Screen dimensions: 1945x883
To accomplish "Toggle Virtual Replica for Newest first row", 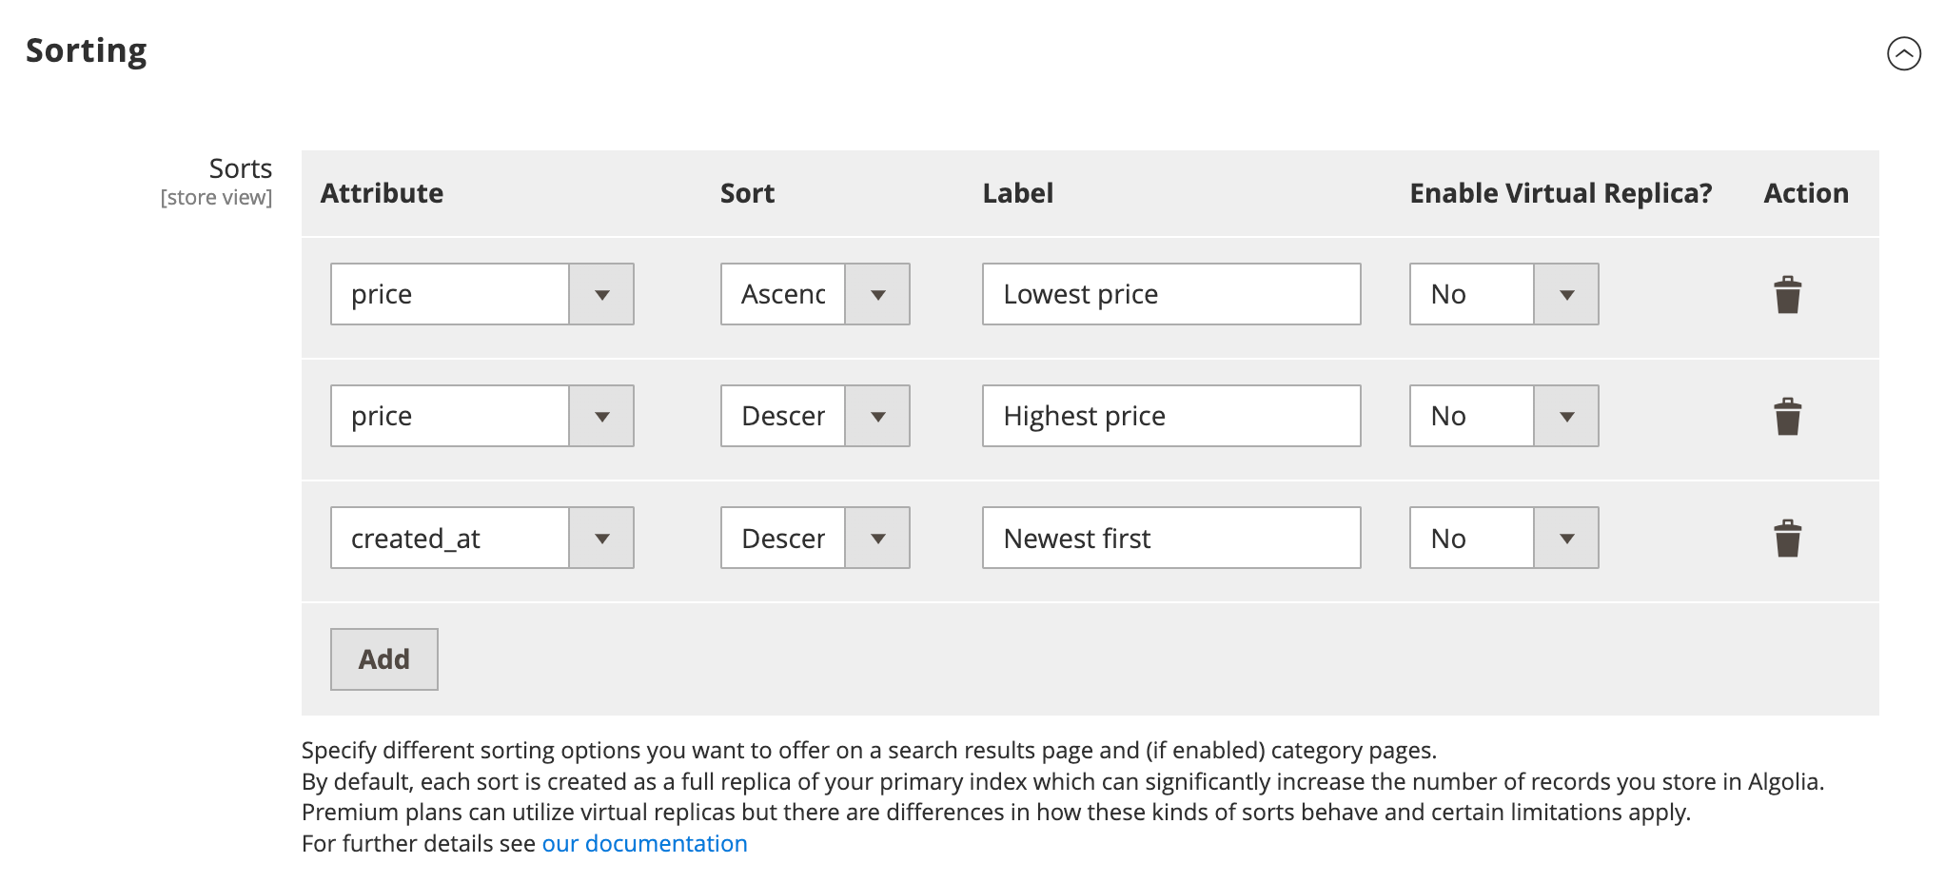I will [x=1503, y=538].
